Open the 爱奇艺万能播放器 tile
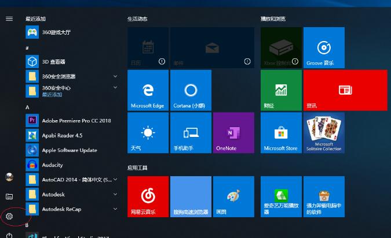Screen dimensions: 391x238 (281, 197)
